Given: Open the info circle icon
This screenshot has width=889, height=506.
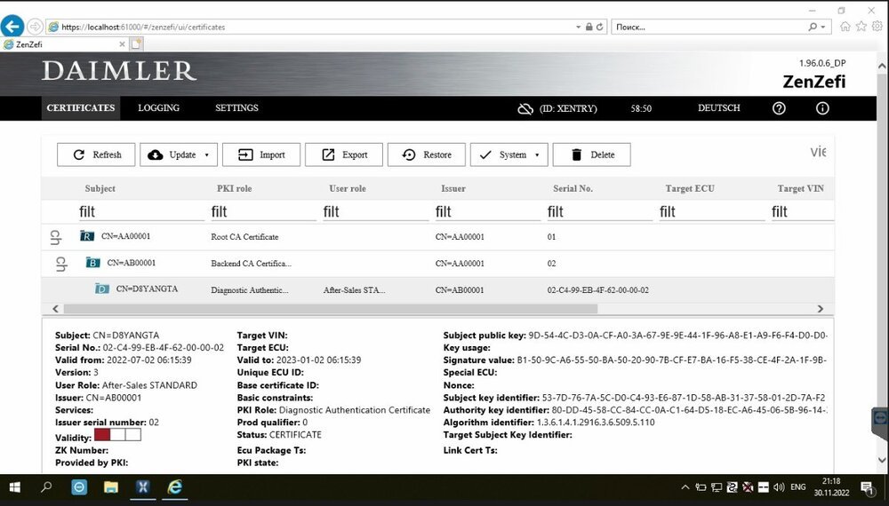Looking at the screenshot, I should click(822, 108).
